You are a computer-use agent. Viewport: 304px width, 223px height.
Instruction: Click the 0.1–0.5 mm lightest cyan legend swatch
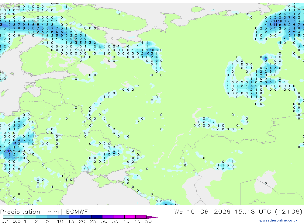[x=8, y=217]
